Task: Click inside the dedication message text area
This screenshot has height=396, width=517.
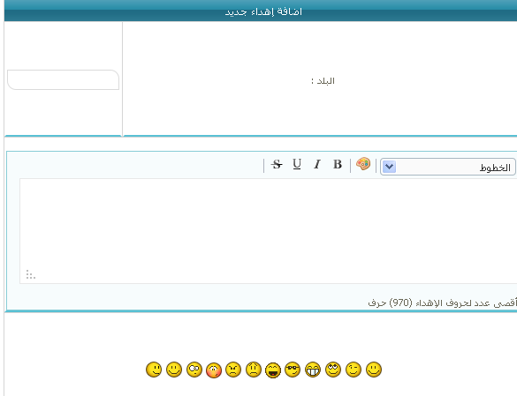Action: coord(268,231)
